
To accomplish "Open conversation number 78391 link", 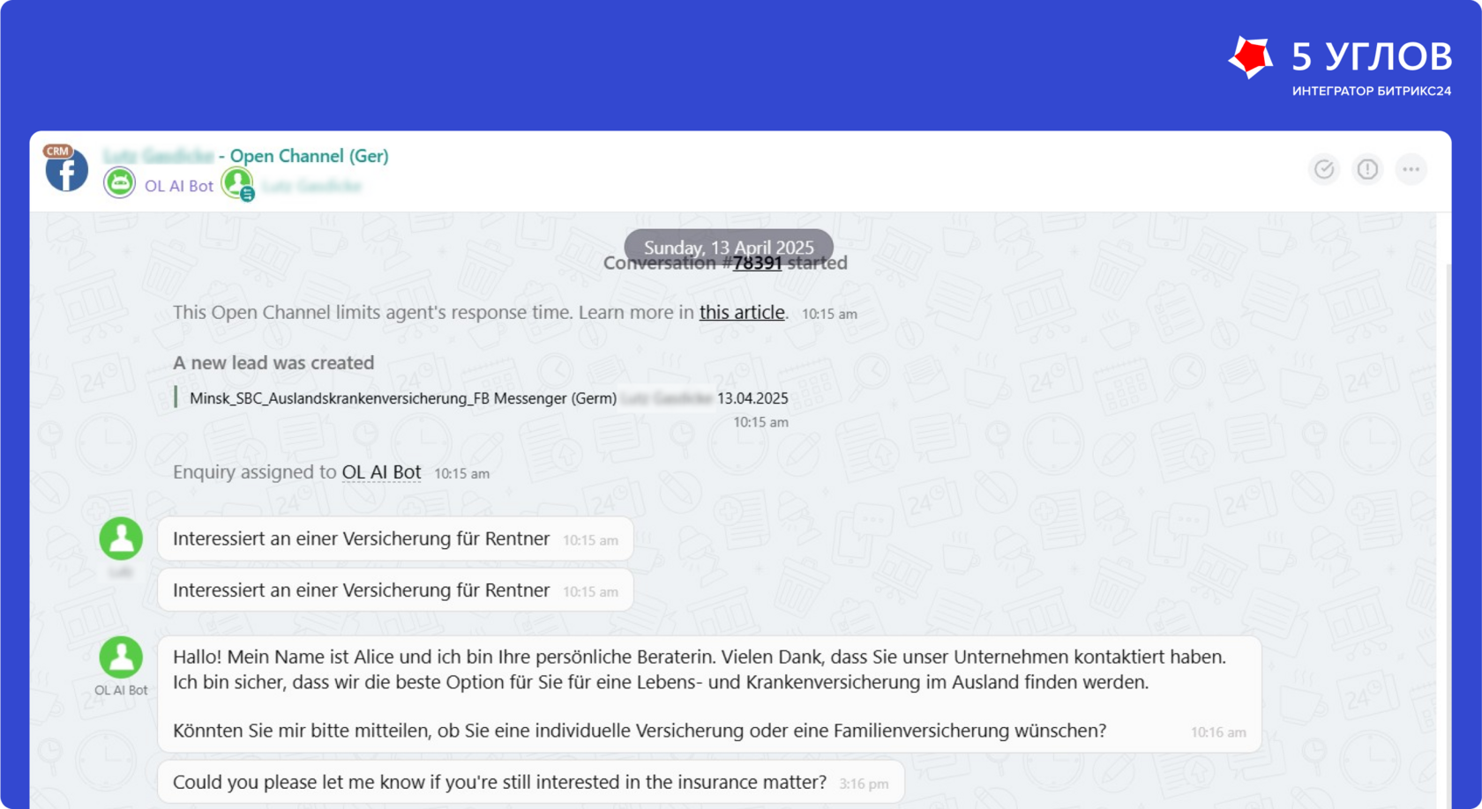I will tap(757, 263).
